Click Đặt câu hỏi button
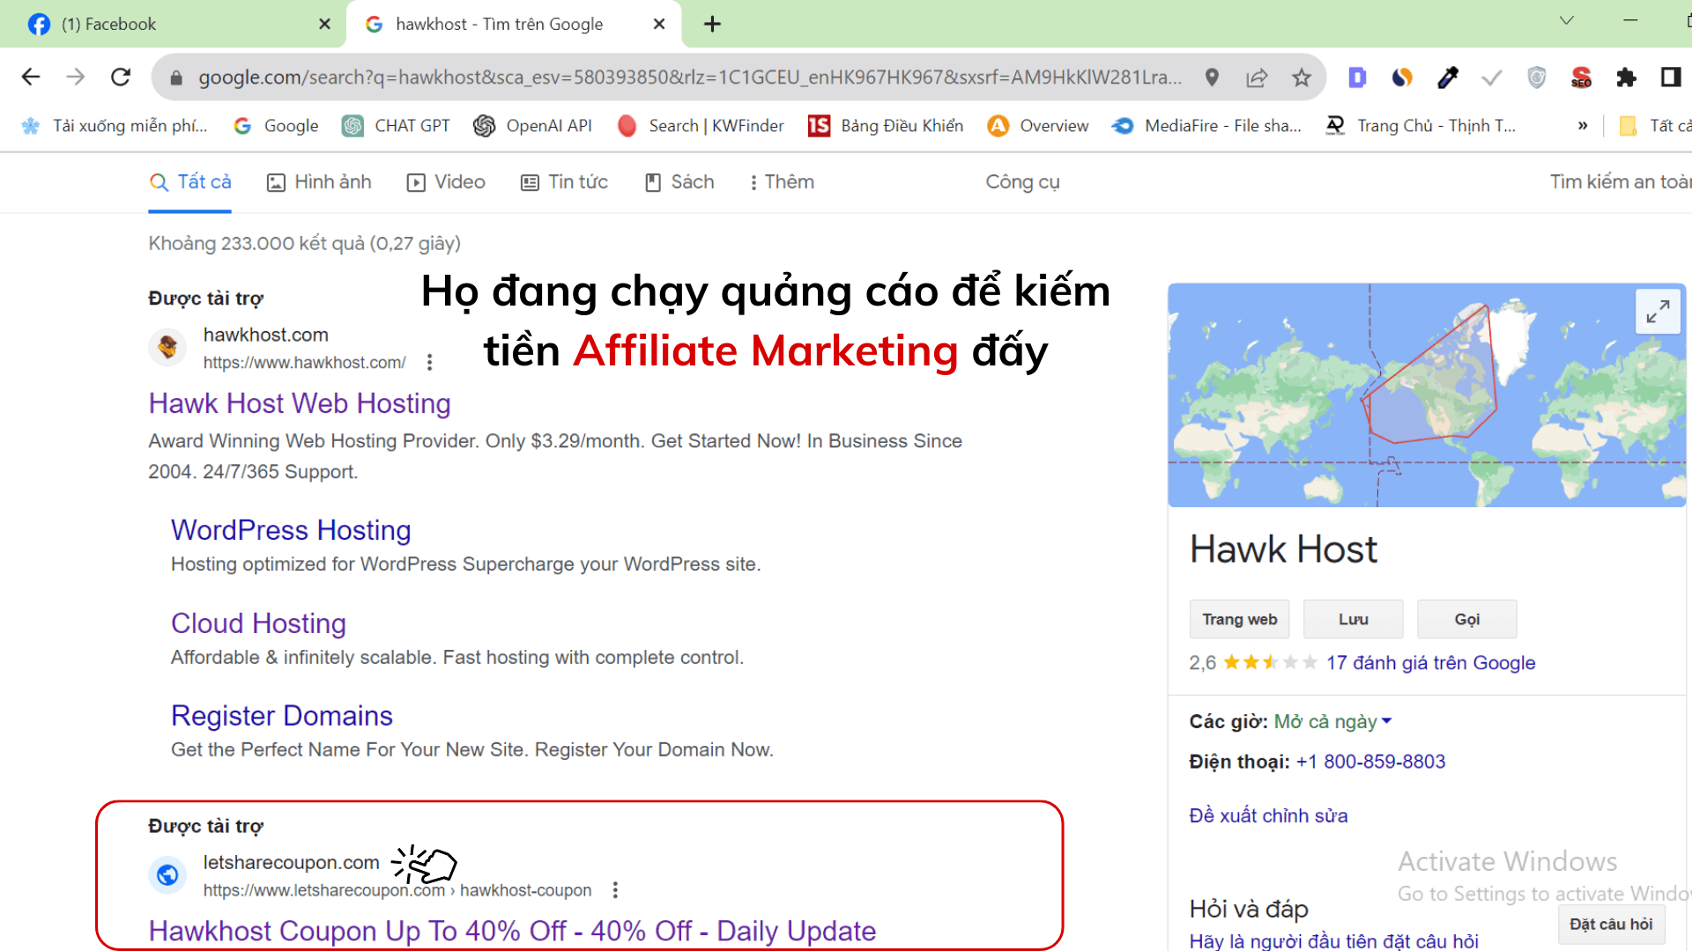Viewport: 1692px width, 951px height. pyautogui.click(x=1610, y=925)
